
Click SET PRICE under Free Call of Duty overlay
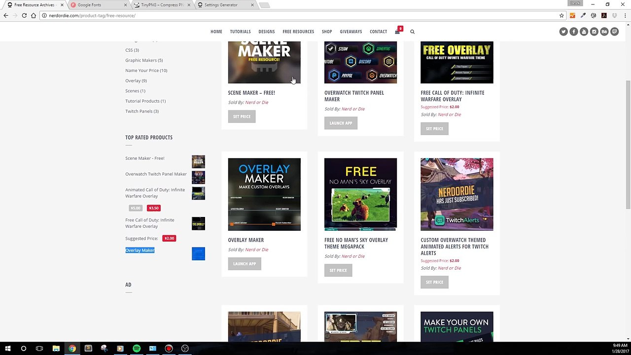point(434,129)
